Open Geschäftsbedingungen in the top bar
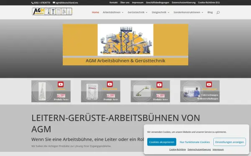This screenshot has width=251, height=156. pyautogui.click(x=158, y=2)
